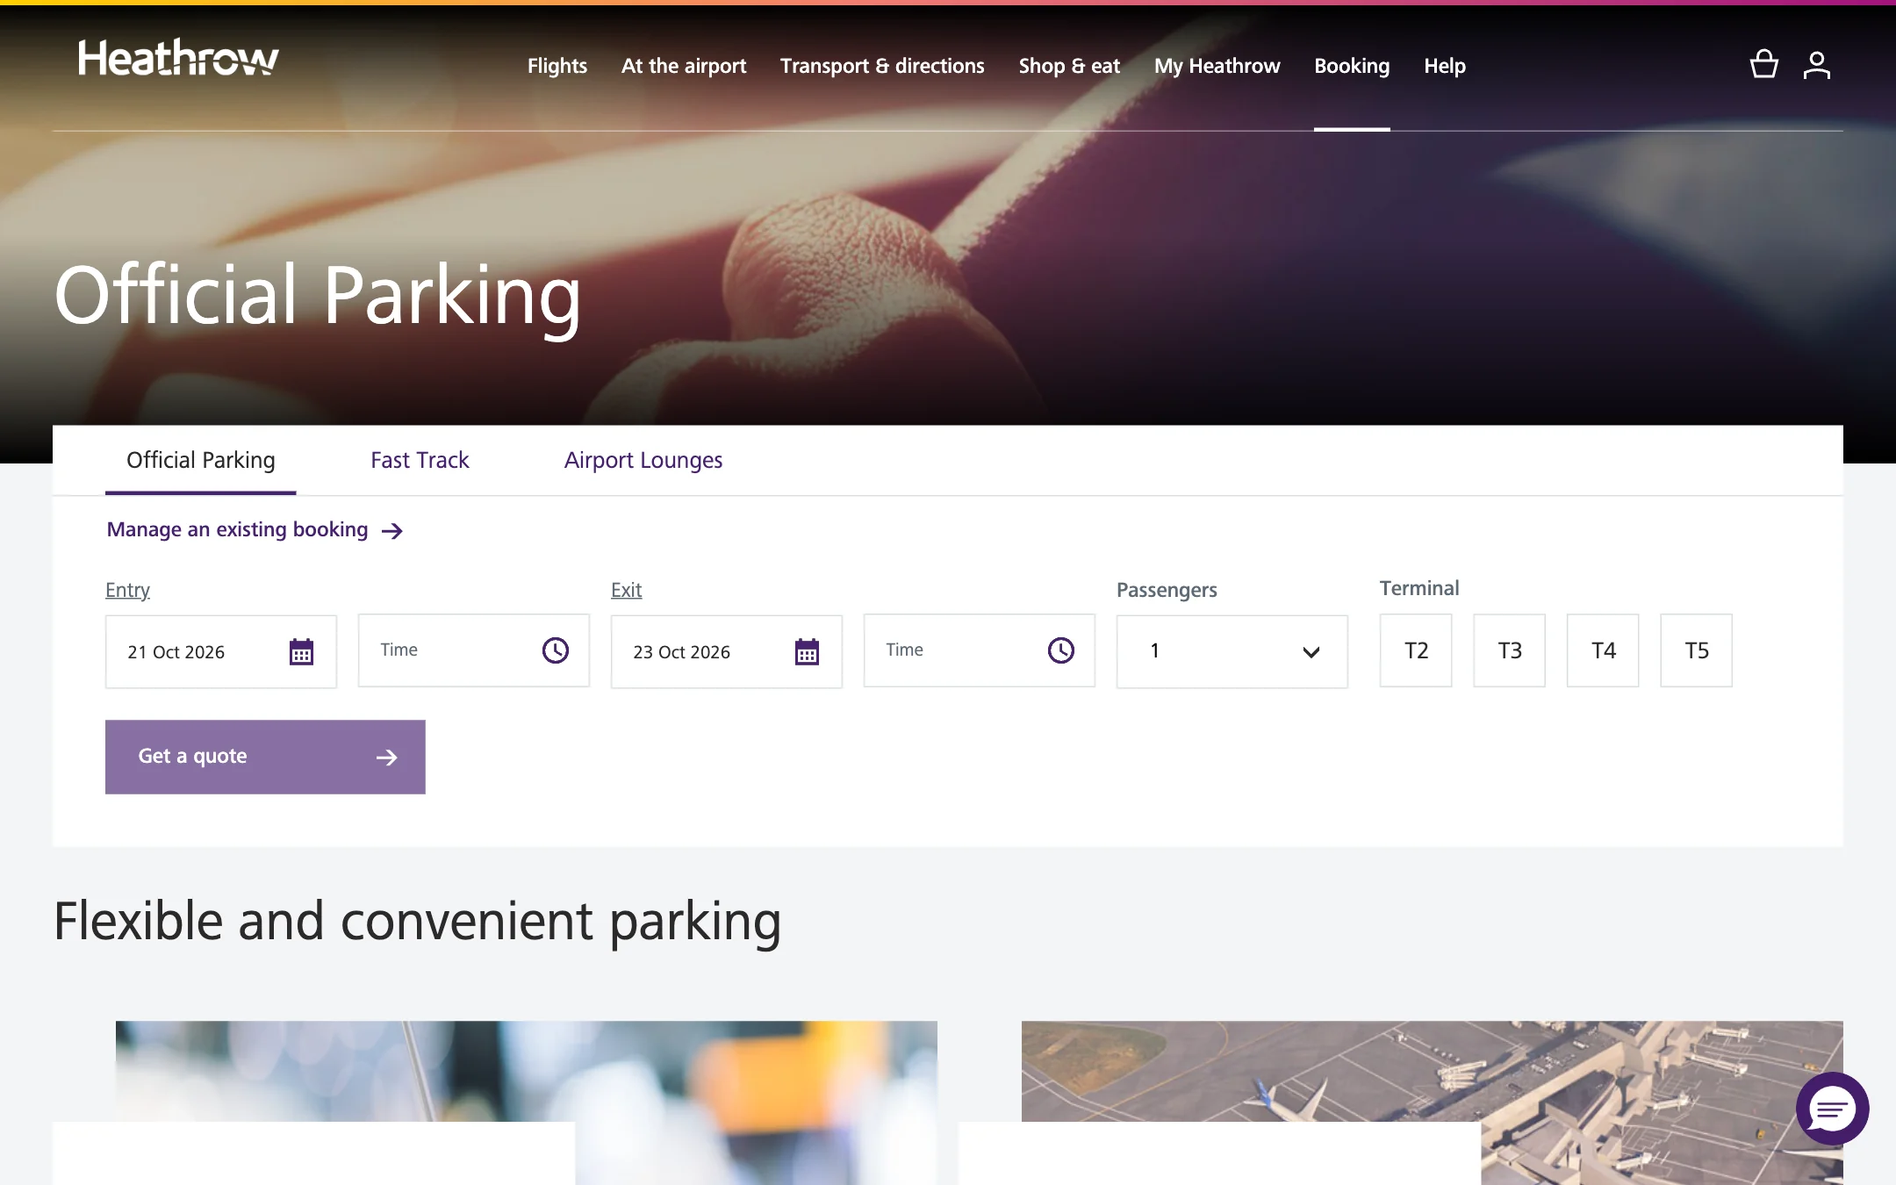Open the Booking menu

coord(1352,66)
